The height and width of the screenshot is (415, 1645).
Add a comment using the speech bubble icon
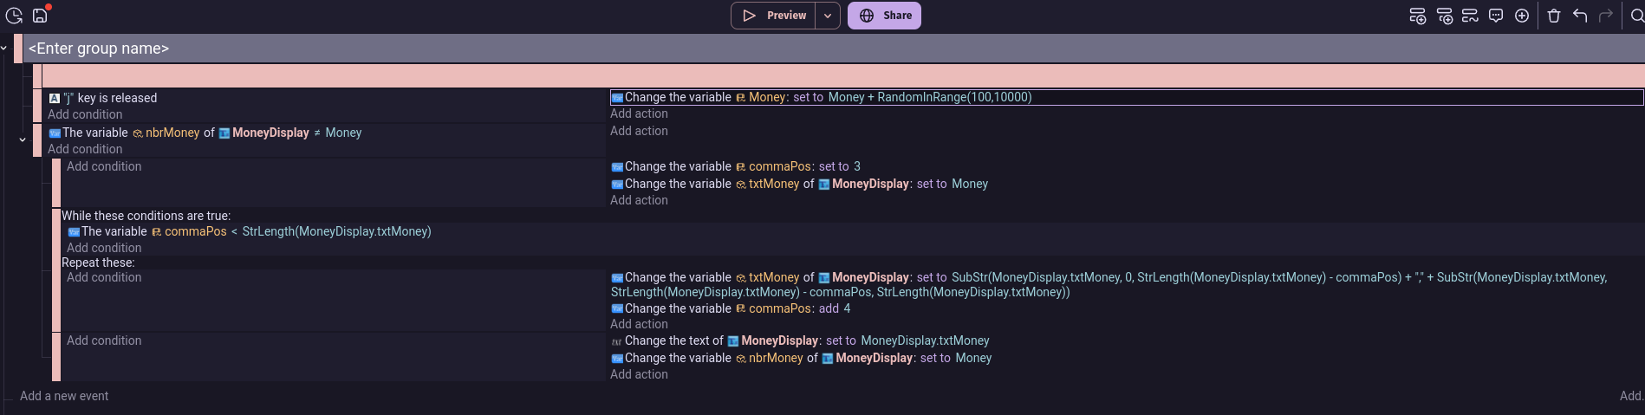click(1496, 16)
